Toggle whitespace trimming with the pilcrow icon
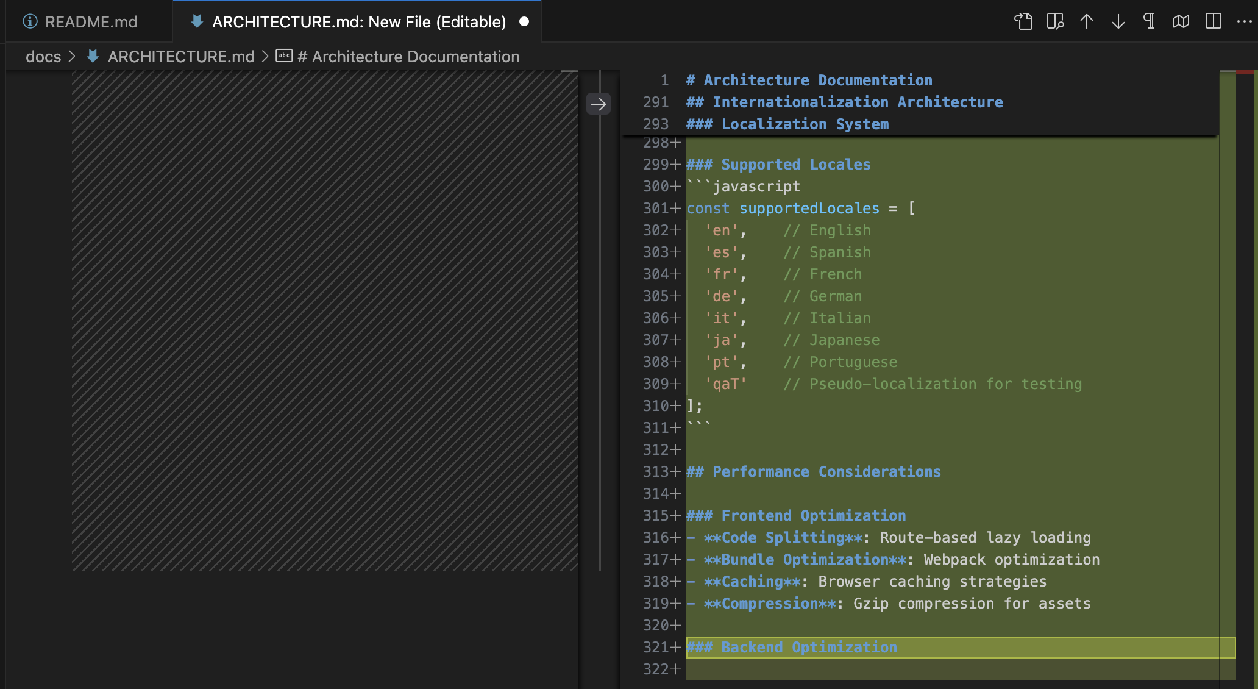This screenshot has height=689, width=1258. (1149, 21)
